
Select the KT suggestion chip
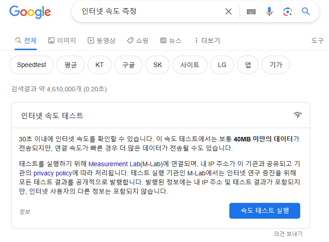(100, 65)
